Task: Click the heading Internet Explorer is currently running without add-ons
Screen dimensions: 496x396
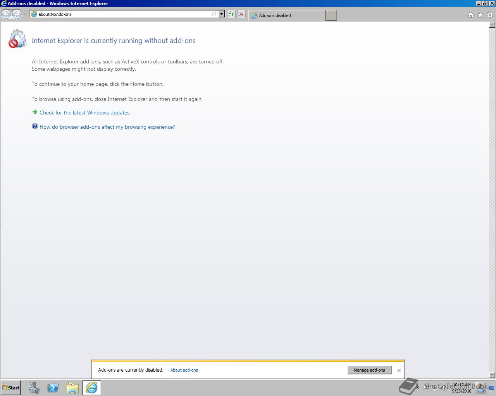Action: click(114, 41)
